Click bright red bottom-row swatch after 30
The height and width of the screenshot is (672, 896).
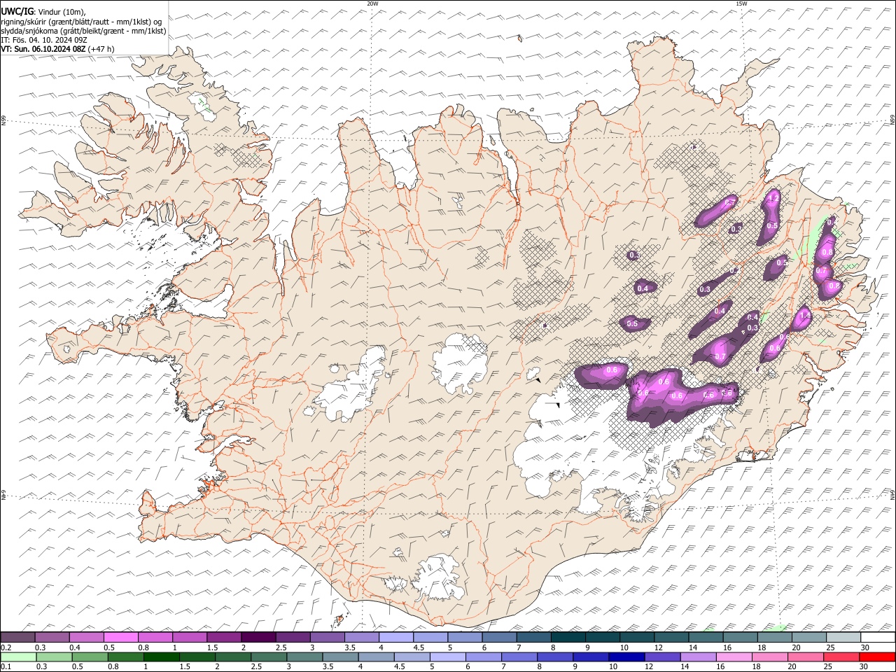(876, 657)
